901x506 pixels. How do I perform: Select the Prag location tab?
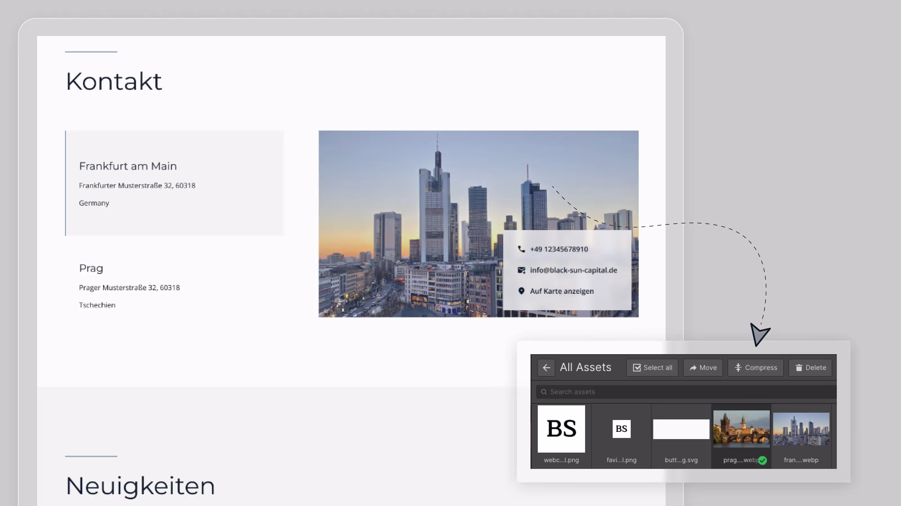coord(175,286)
